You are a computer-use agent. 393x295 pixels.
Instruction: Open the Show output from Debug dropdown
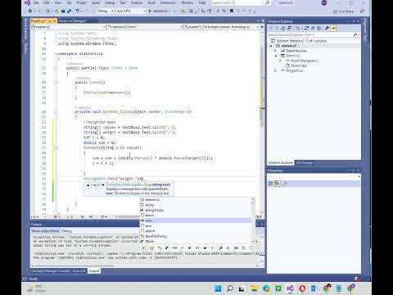101,231
